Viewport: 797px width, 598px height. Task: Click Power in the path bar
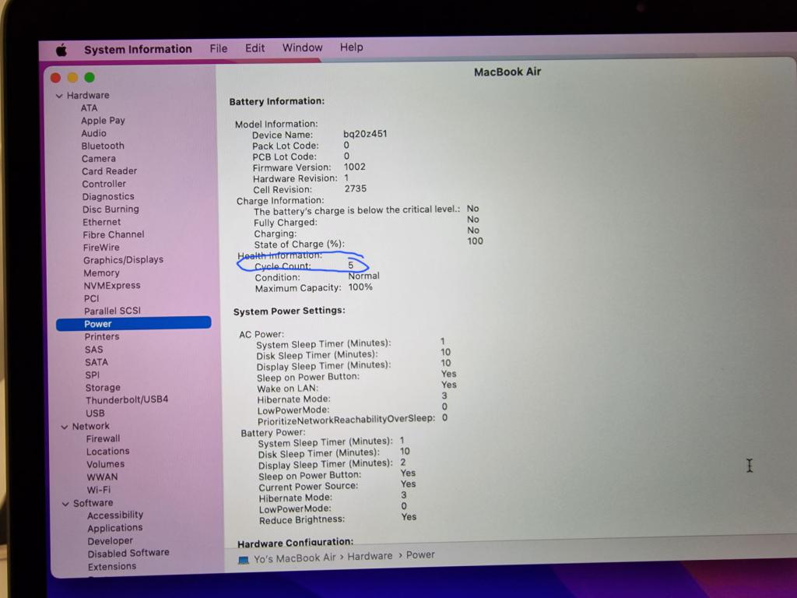click(420, 554)
